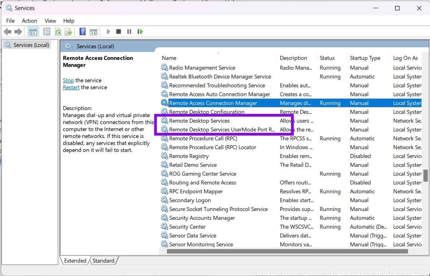Open Properties from the toolbar
Image resolution: width=430 pixels, height=276 pixels.
pyautogui.click(x=47, y=32)
